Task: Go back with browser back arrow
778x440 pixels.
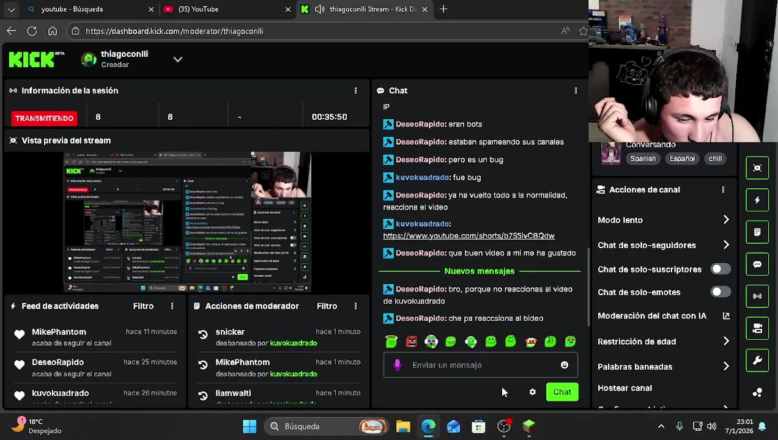Action: pos(12,31)
